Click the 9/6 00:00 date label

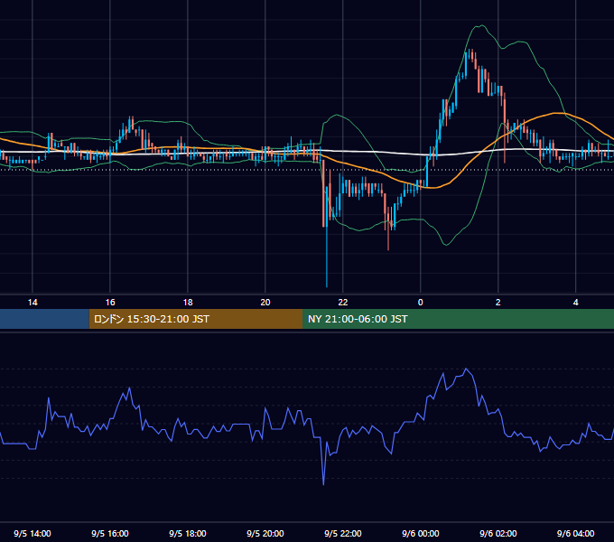pos(420,533)
